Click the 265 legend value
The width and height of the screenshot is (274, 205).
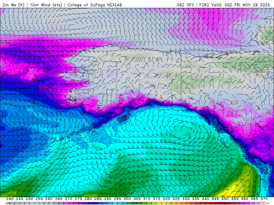tap(59, 199)
